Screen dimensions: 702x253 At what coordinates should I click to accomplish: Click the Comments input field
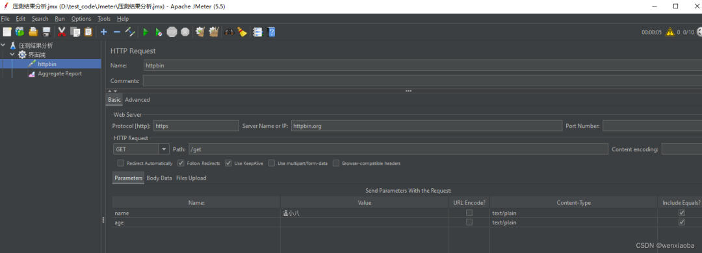[422, 81]
